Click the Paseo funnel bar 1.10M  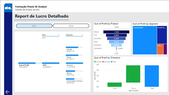tap(116, 32)
